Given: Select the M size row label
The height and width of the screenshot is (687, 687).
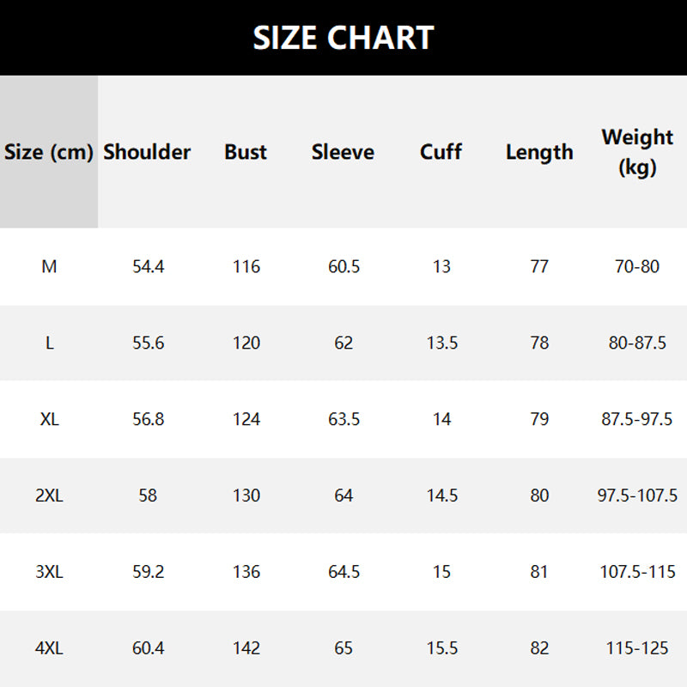Looking at the screenshot, I should (49, 266).
